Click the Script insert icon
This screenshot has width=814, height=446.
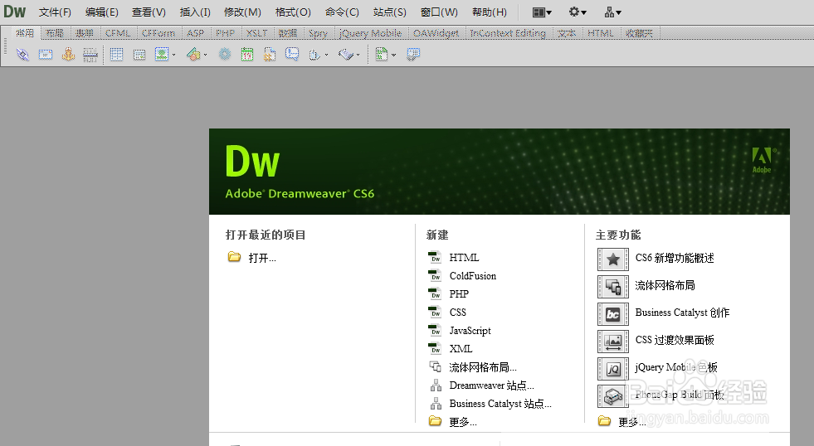pos(346,54)
